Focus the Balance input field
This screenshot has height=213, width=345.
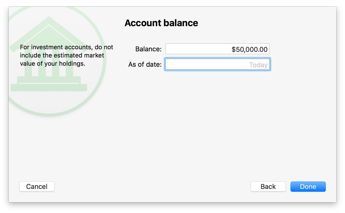pyautogui.click(x=217, y=49)
